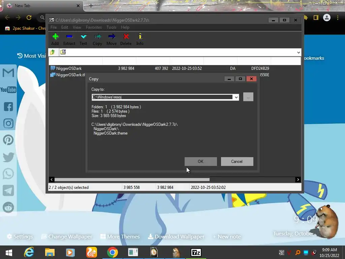Image resolution: width=345 pixels, height=259 pixels.
Task: Close the New Tab tab
Action: [78, 6]
